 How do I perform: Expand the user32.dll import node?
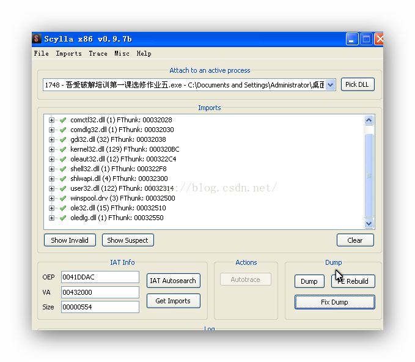[51, 188]
